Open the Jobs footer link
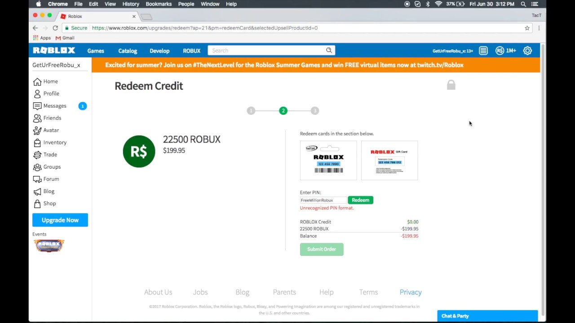This screenshot has height=323, width=575. (200, 292)
